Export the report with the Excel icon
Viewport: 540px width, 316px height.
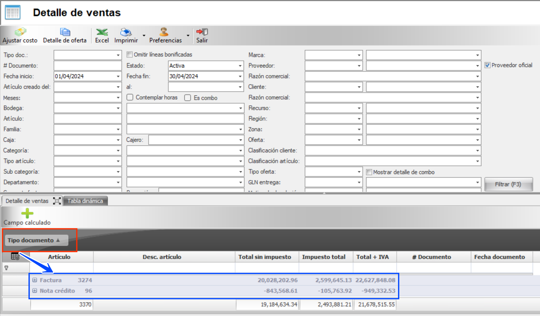pyautogui.click(x=102, y=32)
